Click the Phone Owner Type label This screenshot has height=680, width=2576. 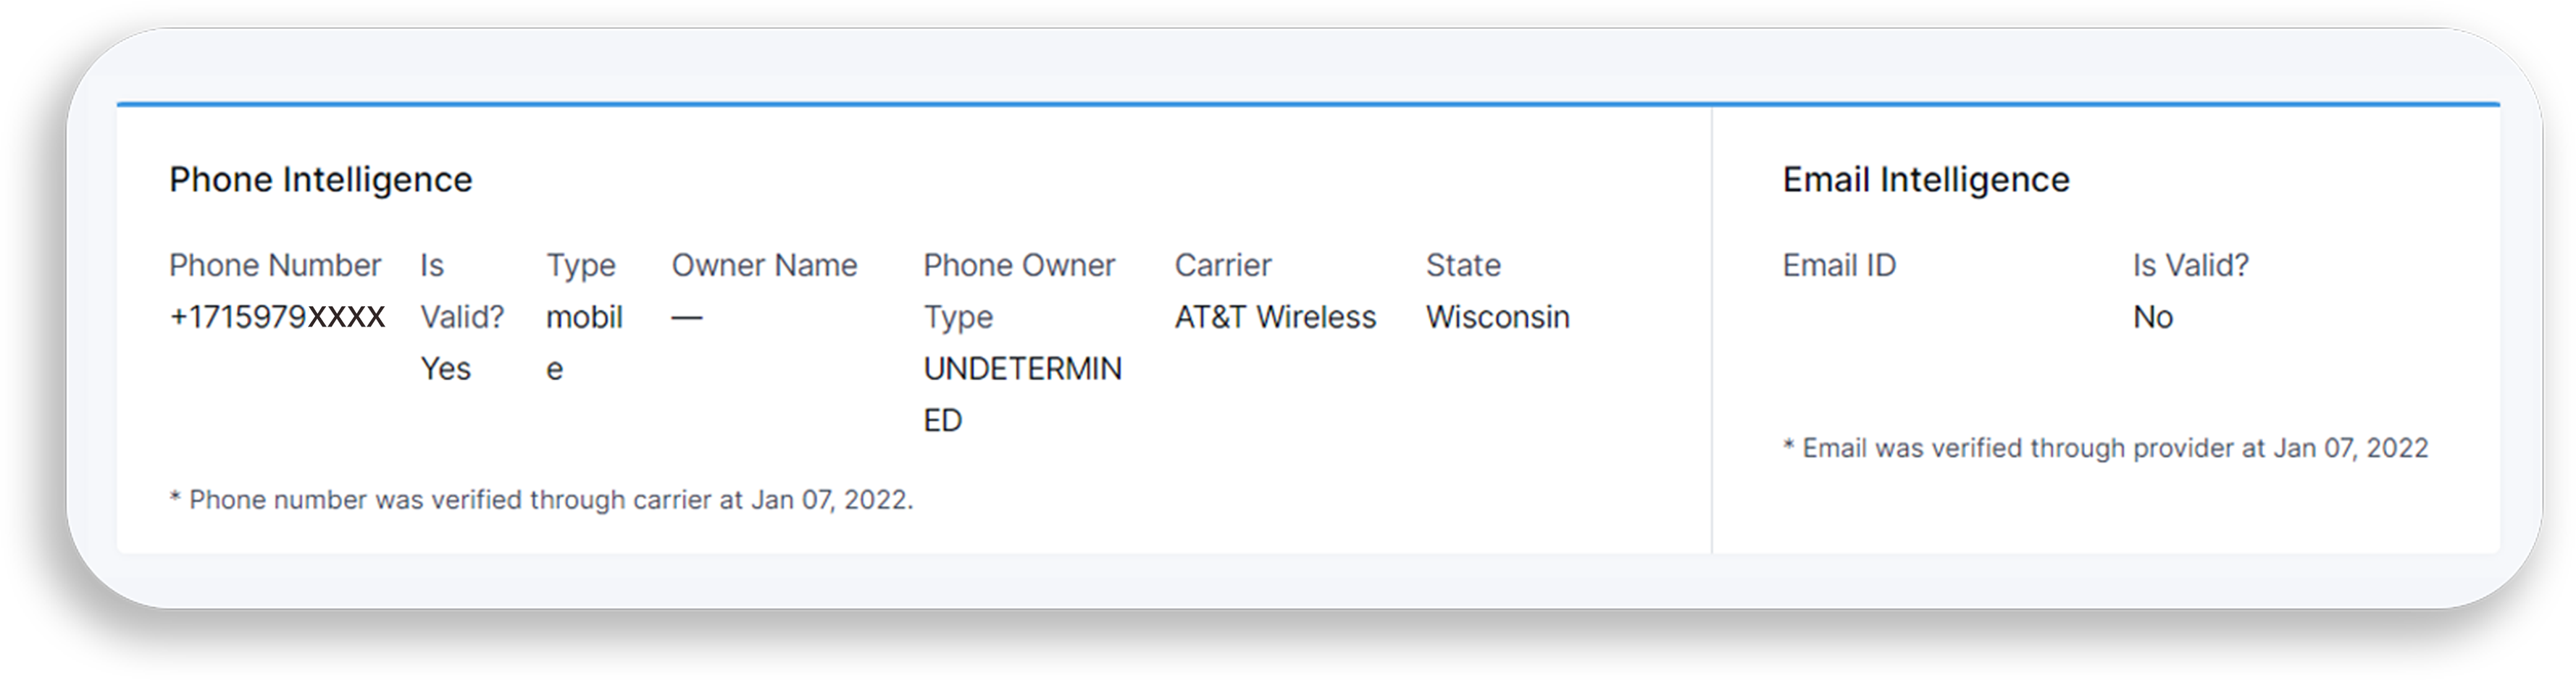pos(1018,291)
